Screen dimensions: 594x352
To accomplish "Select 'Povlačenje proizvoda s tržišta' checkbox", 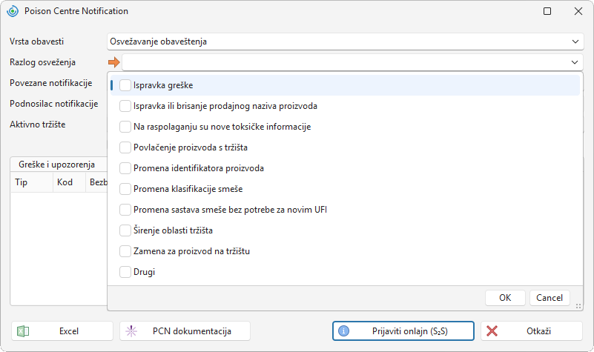I will click(x=125, y=147).
